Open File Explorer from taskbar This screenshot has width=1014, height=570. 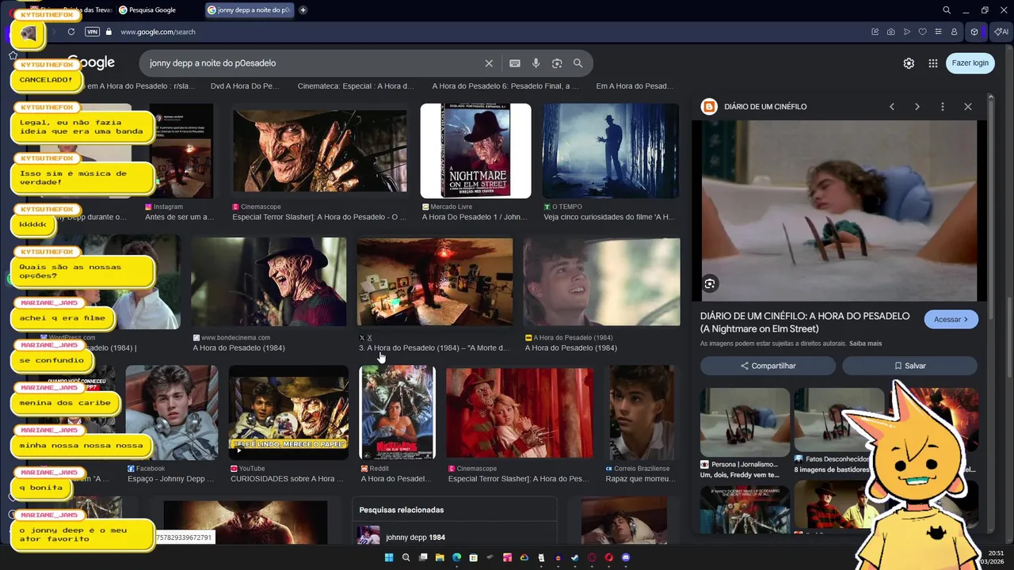coord(440,557)
